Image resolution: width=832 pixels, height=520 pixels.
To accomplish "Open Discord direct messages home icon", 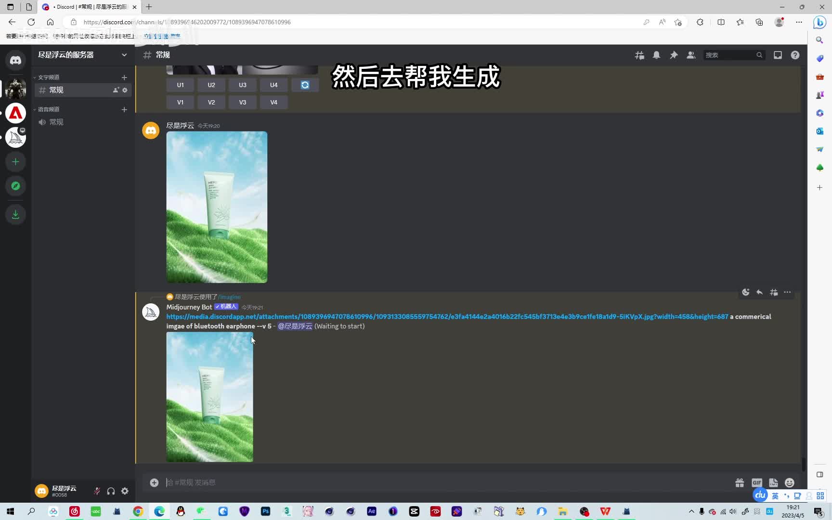I will [15, 60].
